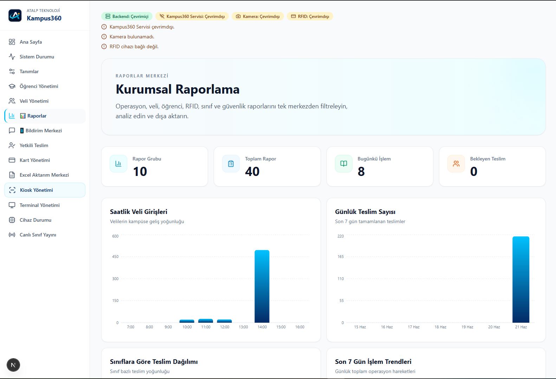This screenshot has height=379, width=556.
Task: Click the Toplam Rapor value 40
Action: point(252,171)
